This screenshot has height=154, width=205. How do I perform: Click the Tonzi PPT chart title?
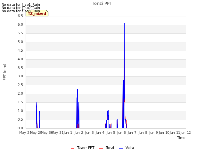click(x=102, y=4)
